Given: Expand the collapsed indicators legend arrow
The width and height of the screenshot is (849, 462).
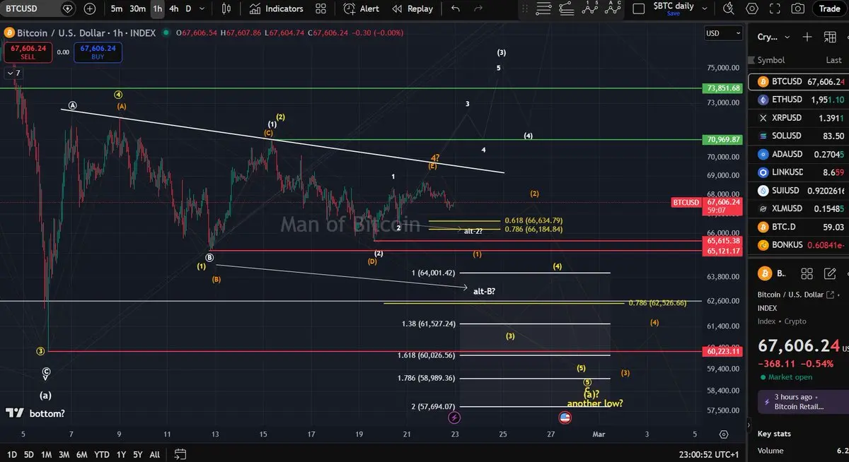Looking at the screenshot, I should click(13, 73).
